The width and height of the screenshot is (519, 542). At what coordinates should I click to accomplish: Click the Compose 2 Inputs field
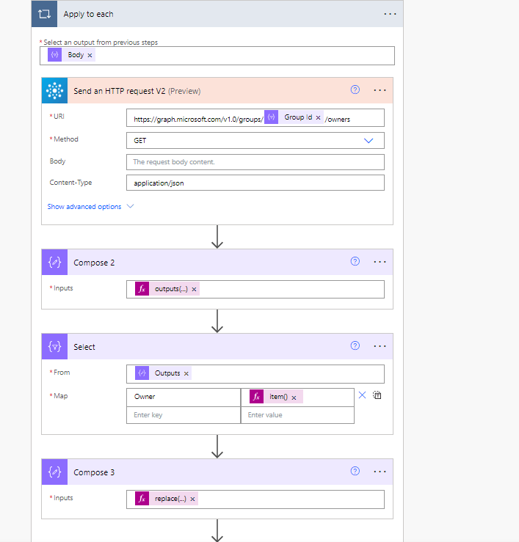click(255, 289)
